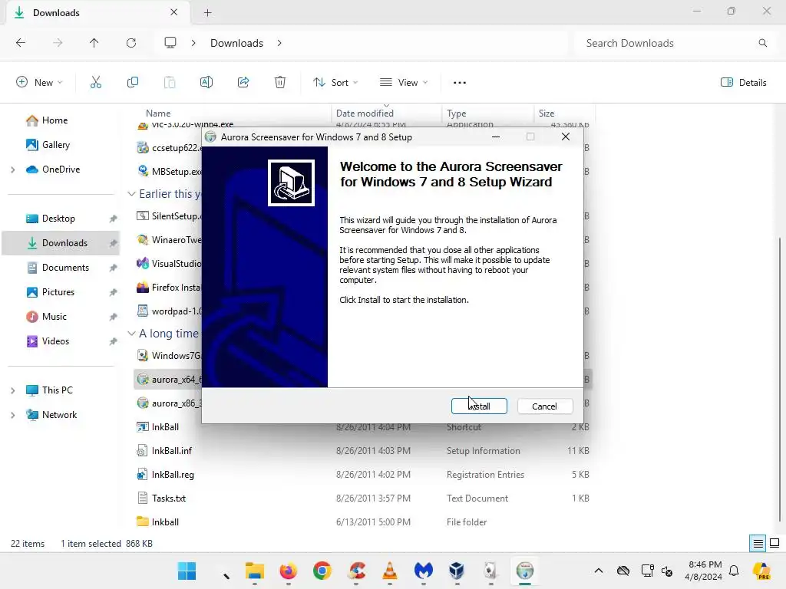Open the New item dropdown
Viewport: 786px width, 589px height.
point(39,82)
